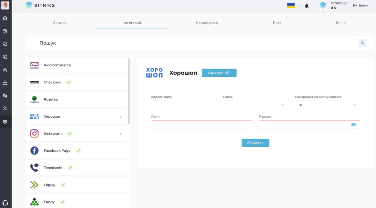Viewport: 376px width, 208px height.
Task: Click the Адреса сайту input field
Action: coord(183,105)
